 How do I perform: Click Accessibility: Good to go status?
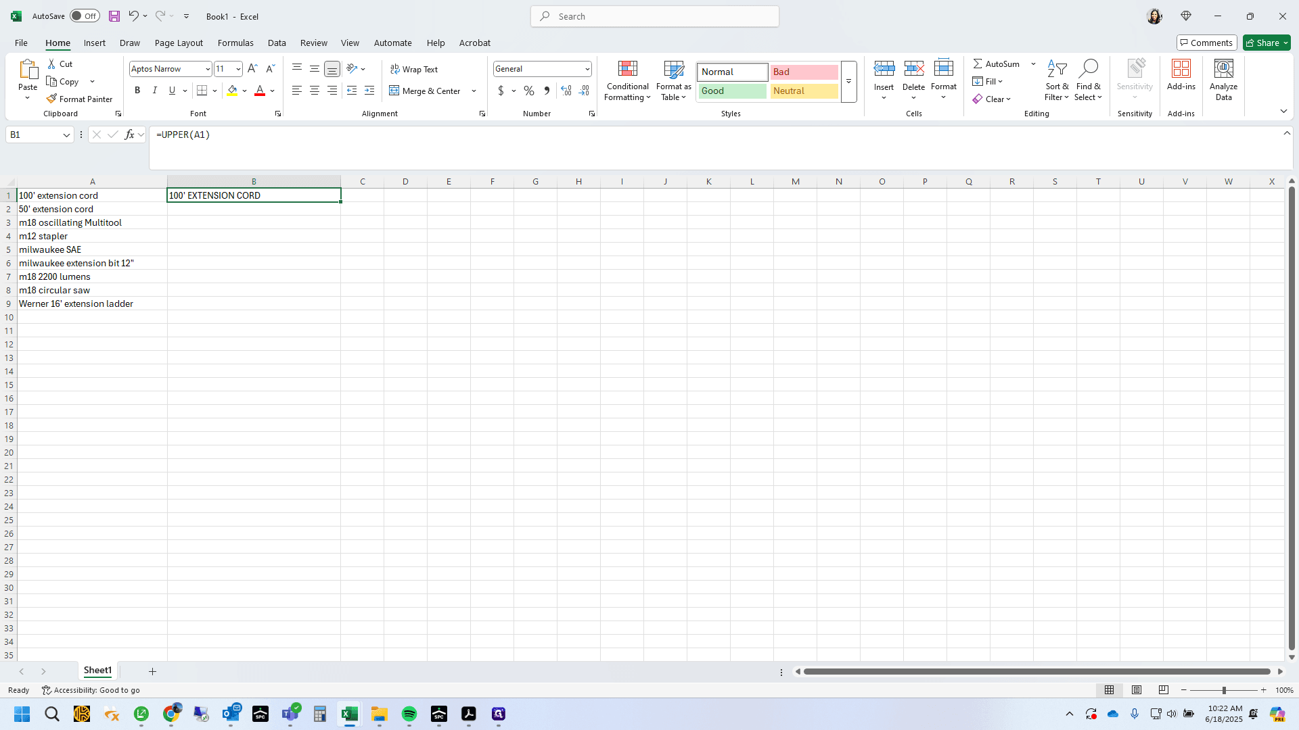coord(91,690)
